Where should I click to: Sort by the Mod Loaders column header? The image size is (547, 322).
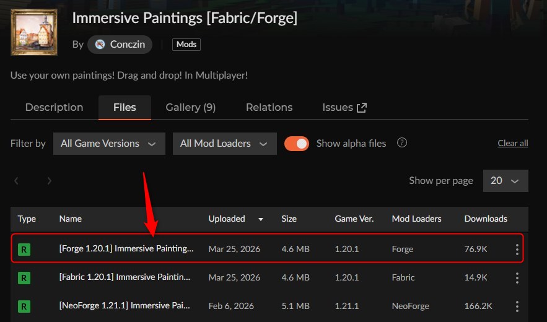[x=416, y=219]
